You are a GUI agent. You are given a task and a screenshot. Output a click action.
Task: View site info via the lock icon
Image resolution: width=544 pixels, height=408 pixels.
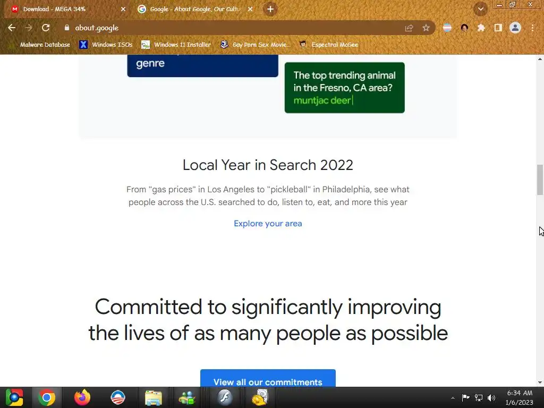66,28
